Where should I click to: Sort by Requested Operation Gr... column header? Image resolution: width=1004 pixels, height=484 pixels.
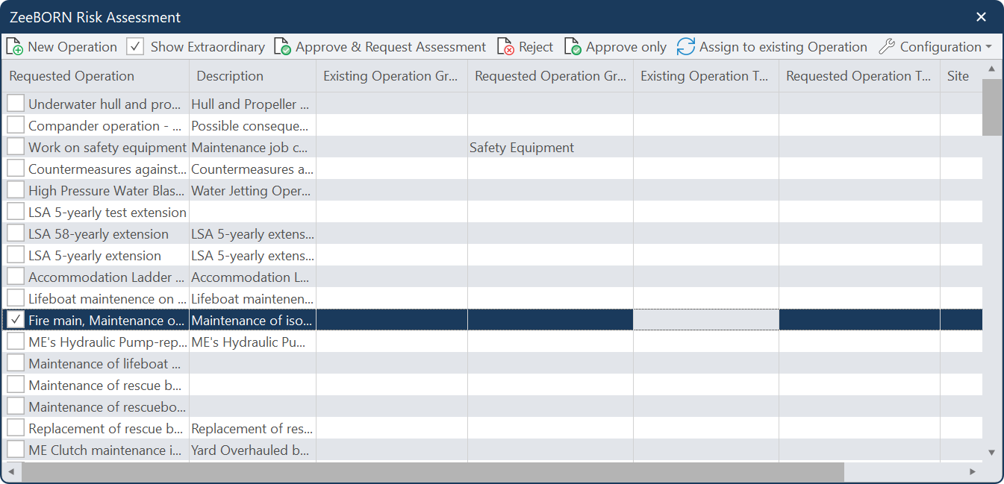[551, 76]
